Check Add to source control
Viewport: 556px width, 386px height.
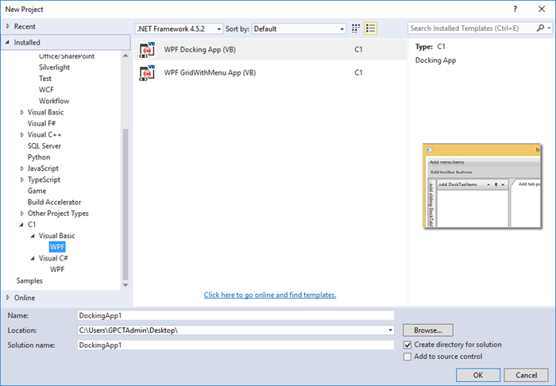click(x=407, y=357)
